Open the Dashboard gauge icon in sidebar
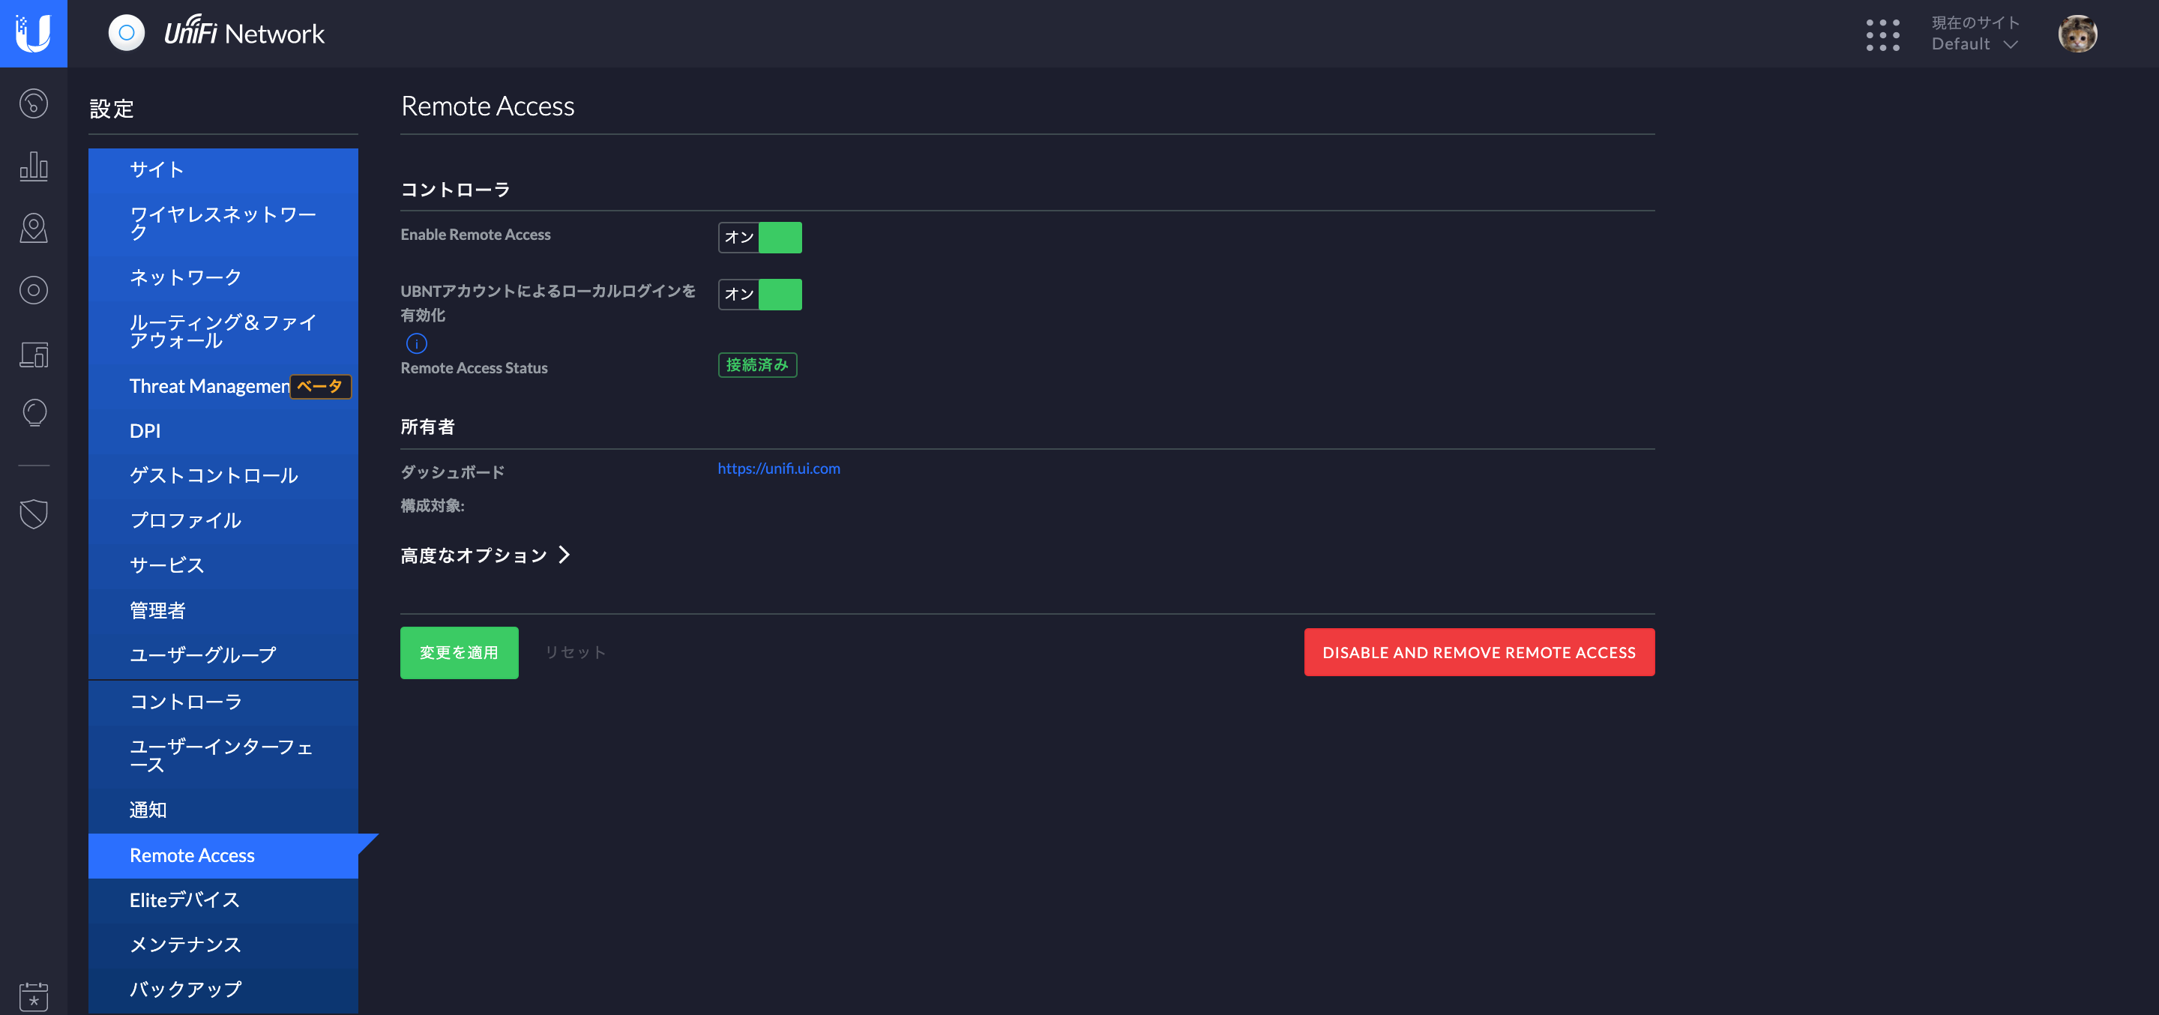The height and width of the screenshot is (1015, 2159). (34, 104)
